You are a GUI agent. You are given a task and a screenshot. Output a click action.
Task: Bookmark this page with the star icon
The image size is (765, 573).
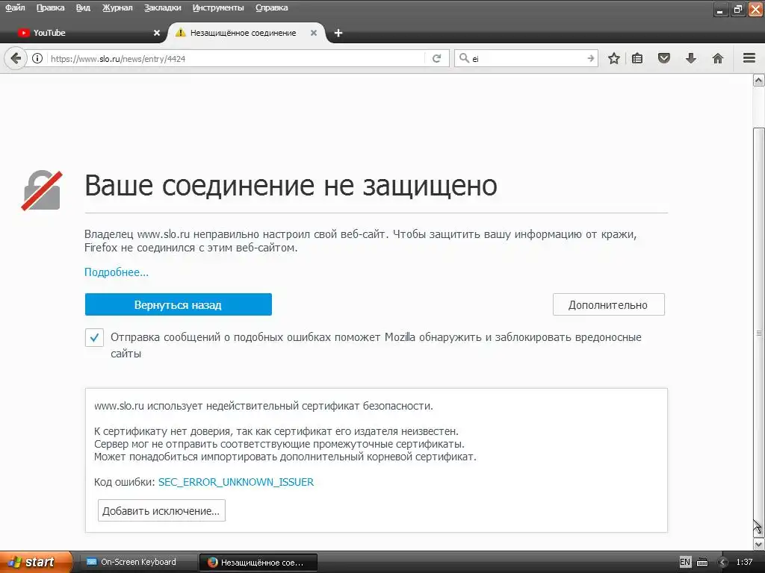click(x=614, y=58)
